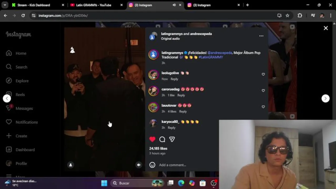Open Profile in the sidebar
This screenshot has width=336, height=189.
[x=17, y=163]
